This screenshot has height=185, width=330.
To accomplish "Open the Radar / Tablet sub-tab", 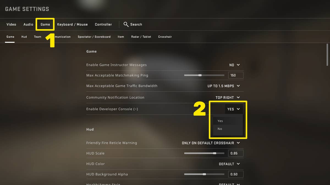I will 141,36.
